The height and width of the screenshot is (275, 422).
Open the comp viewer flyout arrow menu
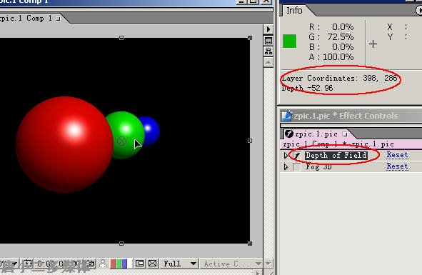[268, 29]
